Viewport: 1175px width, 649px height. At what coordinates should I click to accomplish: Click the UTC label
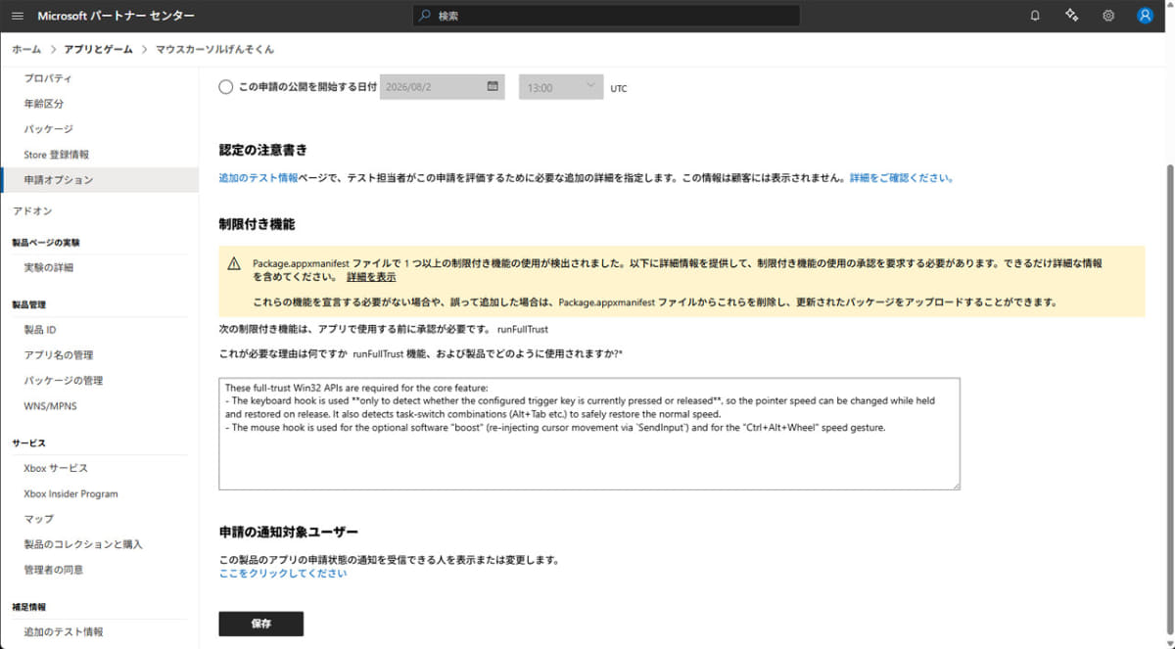tap(619, 88)
